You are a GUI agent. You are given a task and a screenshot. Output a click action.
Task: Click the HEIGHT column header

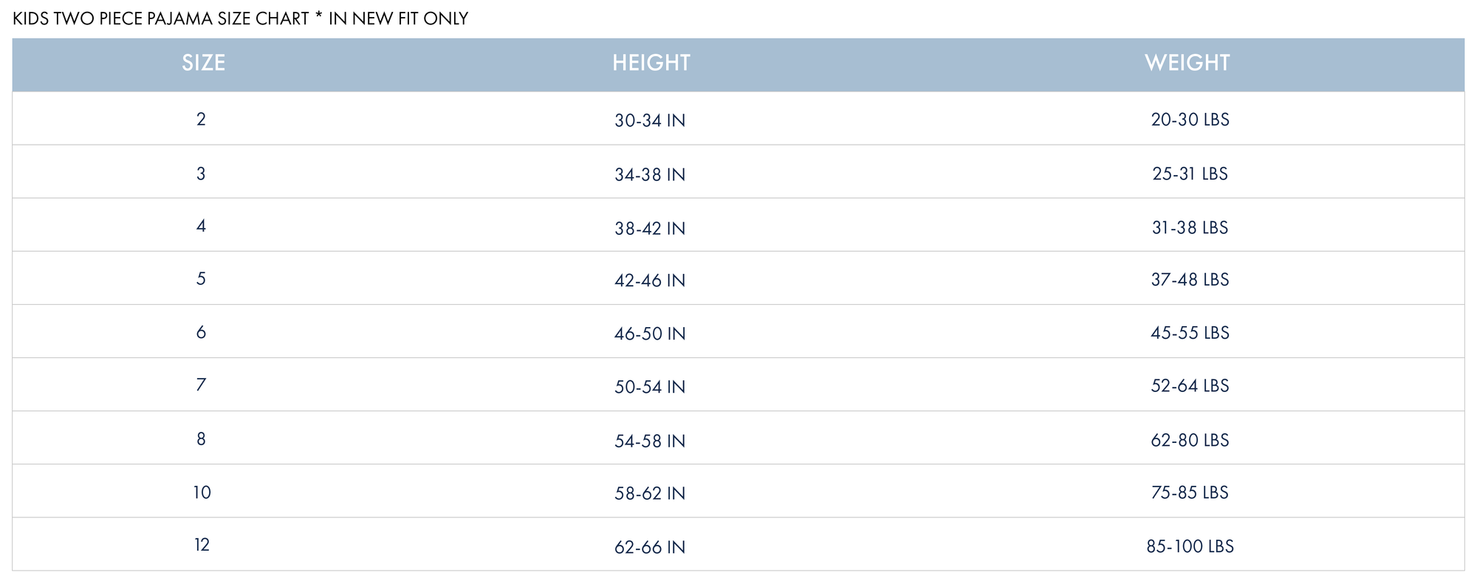pyautogui.click(x=651, y=63)
